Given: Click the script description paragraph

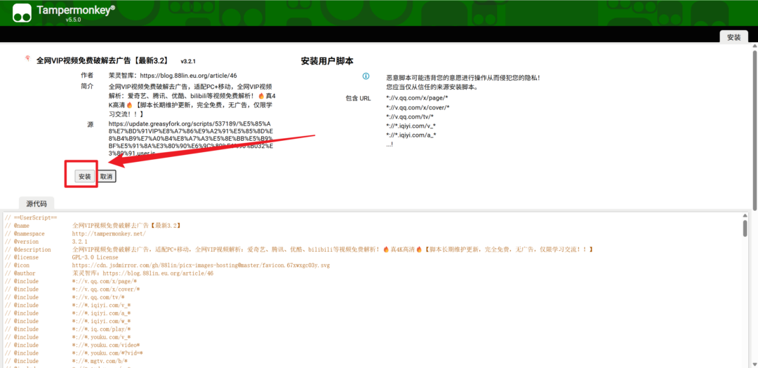Looking at the screenshot, I should coord(192,100).
